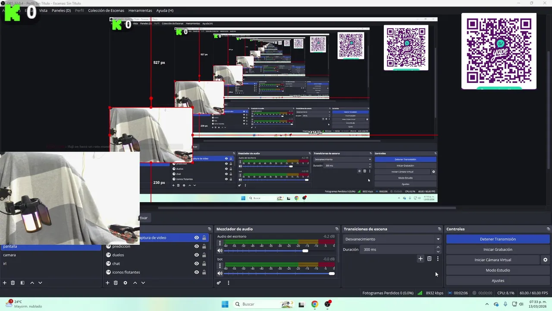Move selected scene down
Viewport: 552px width, 311px height.
[40, 283]
